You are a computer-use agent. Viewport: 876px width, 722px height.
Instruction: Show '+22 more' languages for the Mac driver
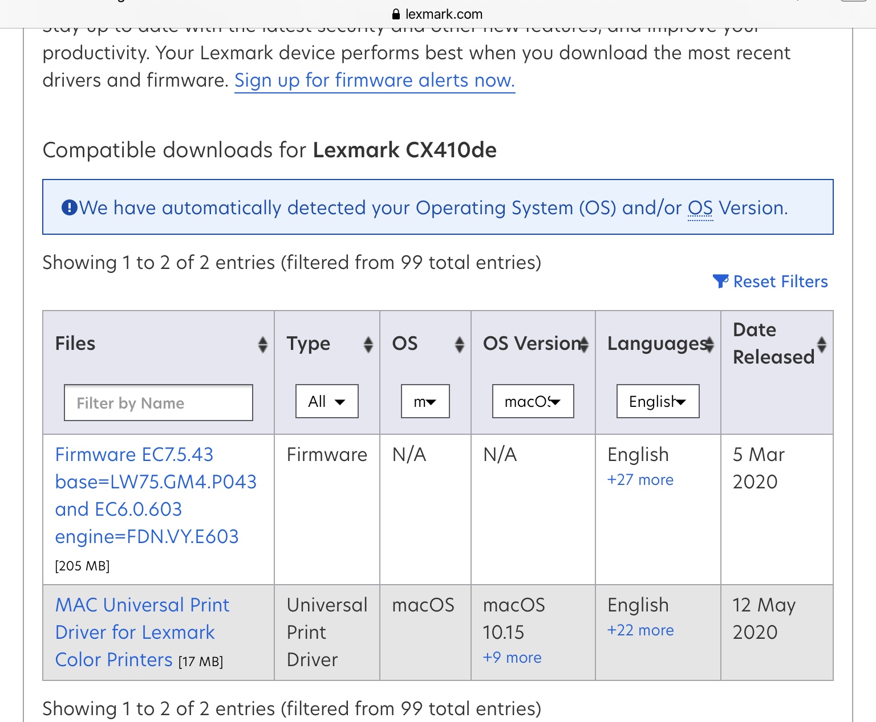(640, 630)
